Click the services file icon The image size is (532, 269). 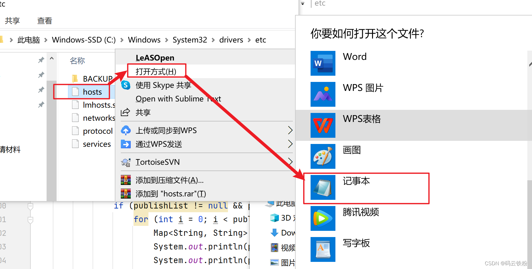click(x=75, y=144)
